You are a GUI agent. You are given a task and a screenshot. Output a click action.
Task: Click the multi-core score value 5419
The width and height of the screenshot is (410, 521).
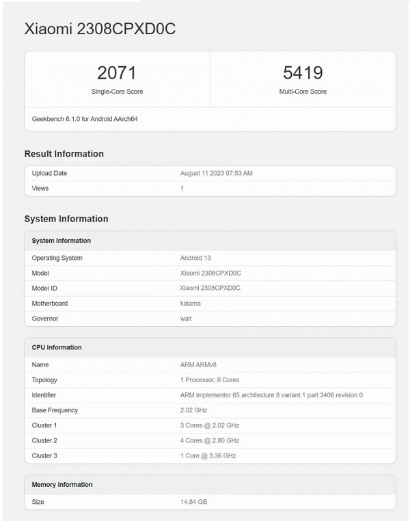coord(303,72)
